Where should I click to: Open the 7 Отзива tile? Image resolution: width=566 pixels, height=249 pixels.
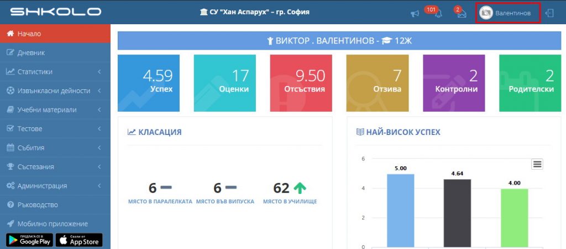point(378,83)
